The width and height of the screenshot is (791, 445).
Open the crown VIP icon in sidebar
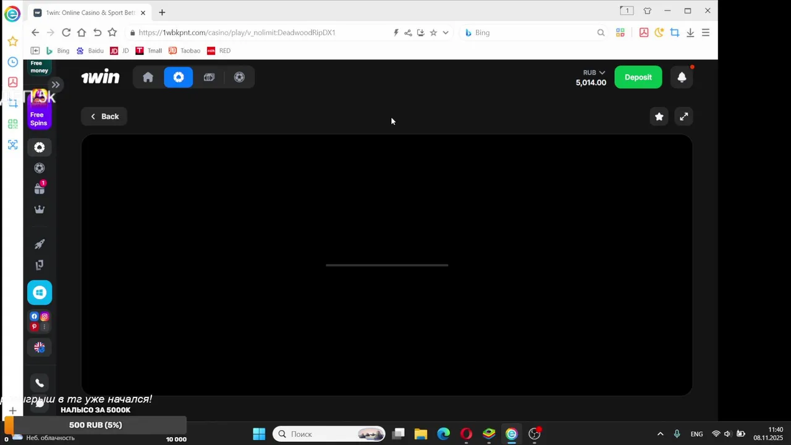click(40, 210)
